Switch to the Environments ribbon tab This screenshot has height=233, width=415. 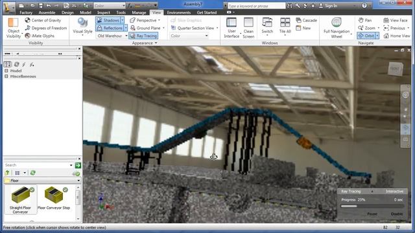(x=179, y=12)
